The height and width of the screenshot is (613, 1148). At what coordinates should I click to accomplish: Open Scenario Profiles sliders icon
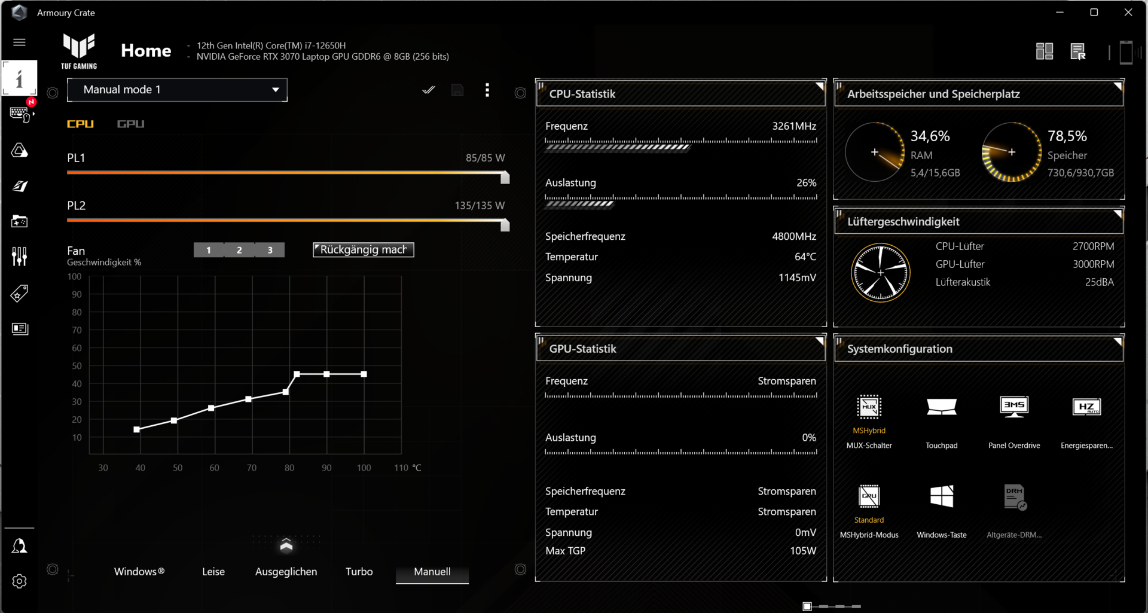click(x=19, y=257)
